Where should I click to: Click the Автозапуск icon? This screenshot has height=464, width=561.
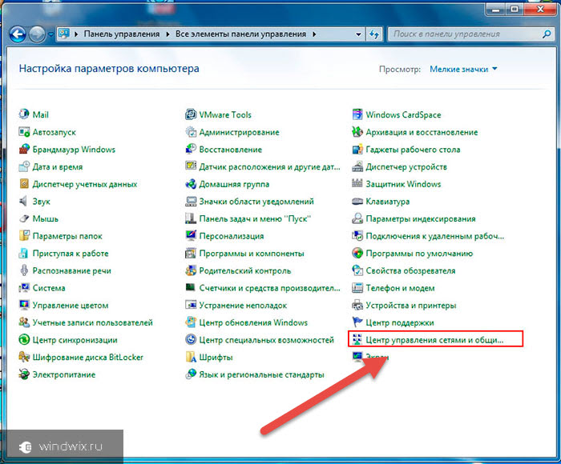click(24, 132)
